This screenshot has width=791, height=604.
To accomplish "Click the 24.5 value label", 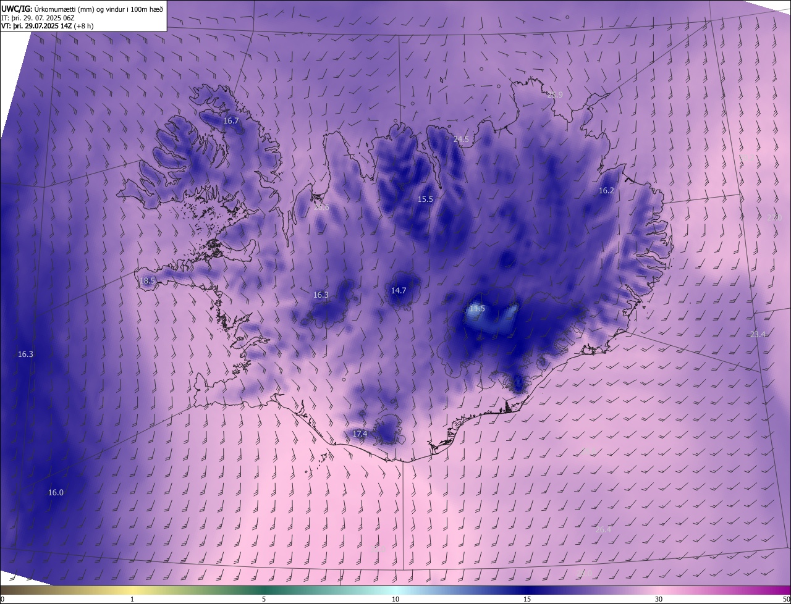I will 461,140.
